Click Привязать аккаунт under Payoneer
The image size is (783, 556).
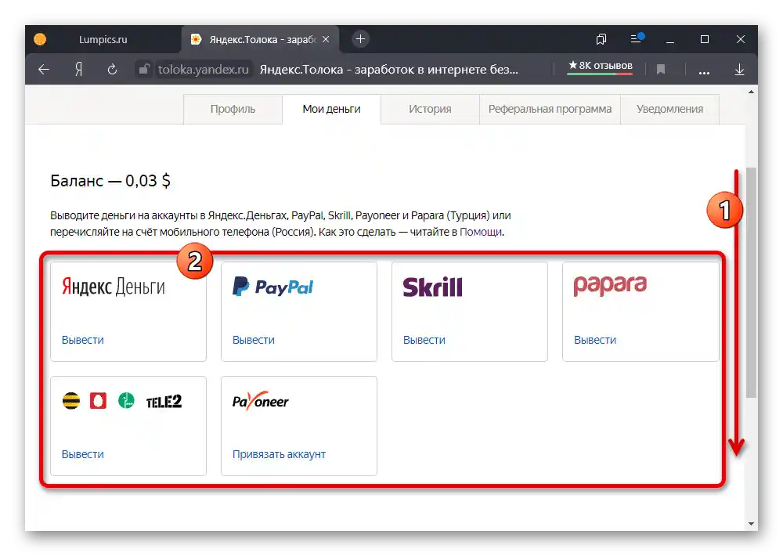280,455
